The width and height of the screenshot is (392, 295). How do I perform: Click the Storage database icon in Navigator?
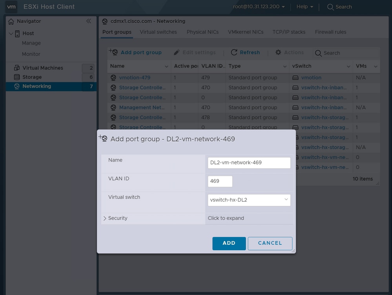tap(17, 77)
